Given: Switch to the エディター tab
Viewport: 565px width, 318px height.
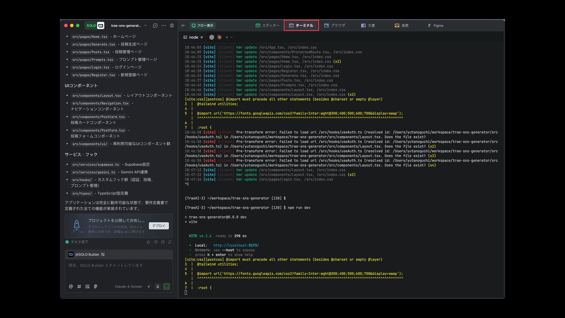Looking at the screenshot, I should [x=267, y=26].
